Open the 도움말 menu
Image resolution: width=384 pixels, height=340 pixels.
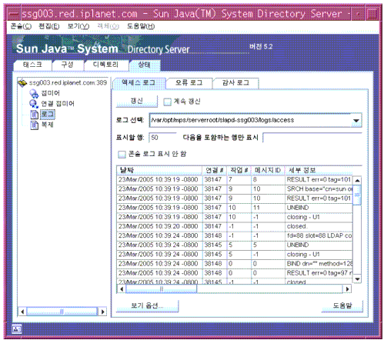coord(141,26)
